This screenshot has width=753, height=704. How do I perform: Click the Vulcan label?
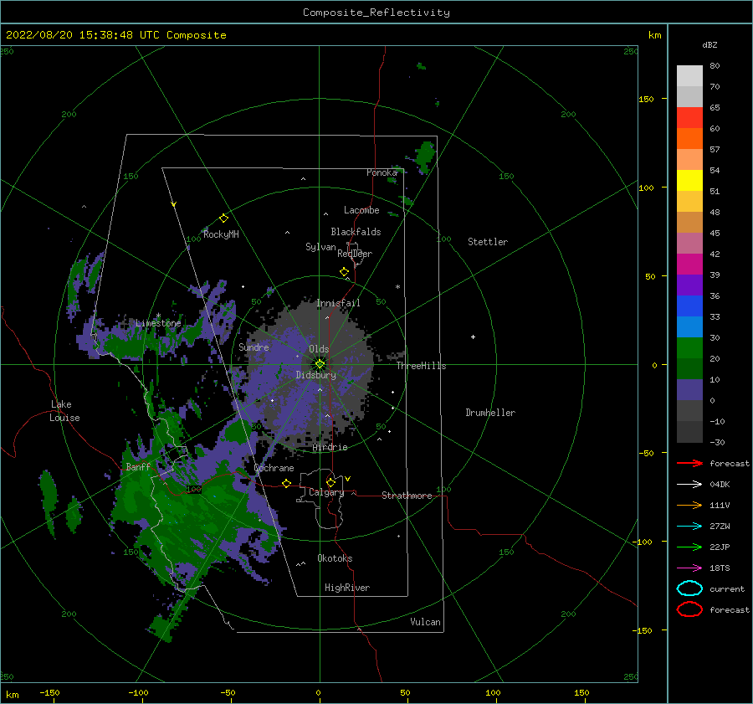pos(425,622)
